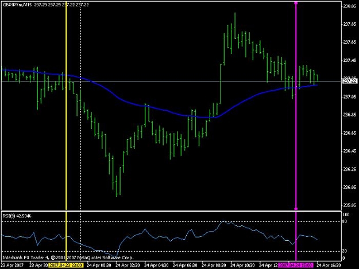Click the GBPJPYm,M15 chart title text
Image resolution: width=359 pixels, height=269 pixels.
pyautogui.click(x=17, y=5)
